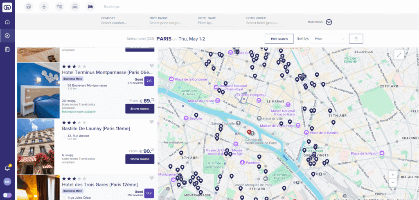Expand map to fullscreen
This screenshot has height=200, width=419.
(399, 55)
